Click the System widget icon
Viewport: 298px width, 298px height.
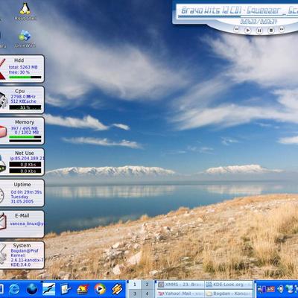[3, 254]
